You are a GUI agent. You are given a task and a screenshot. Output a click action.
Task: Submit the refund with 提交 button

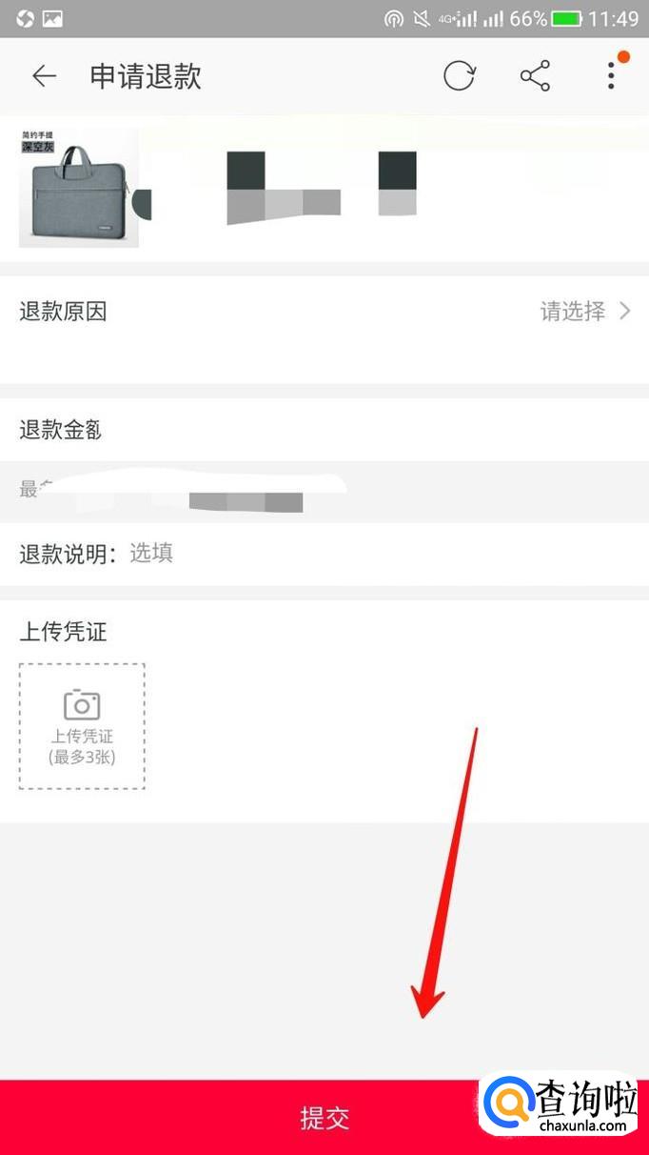click(324, 1117)
